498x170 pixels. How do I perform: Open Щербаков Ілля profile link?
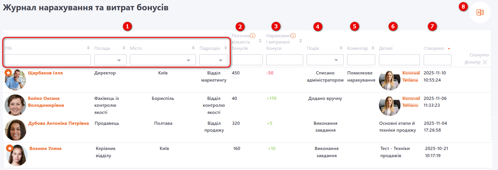tap(45, 73)
